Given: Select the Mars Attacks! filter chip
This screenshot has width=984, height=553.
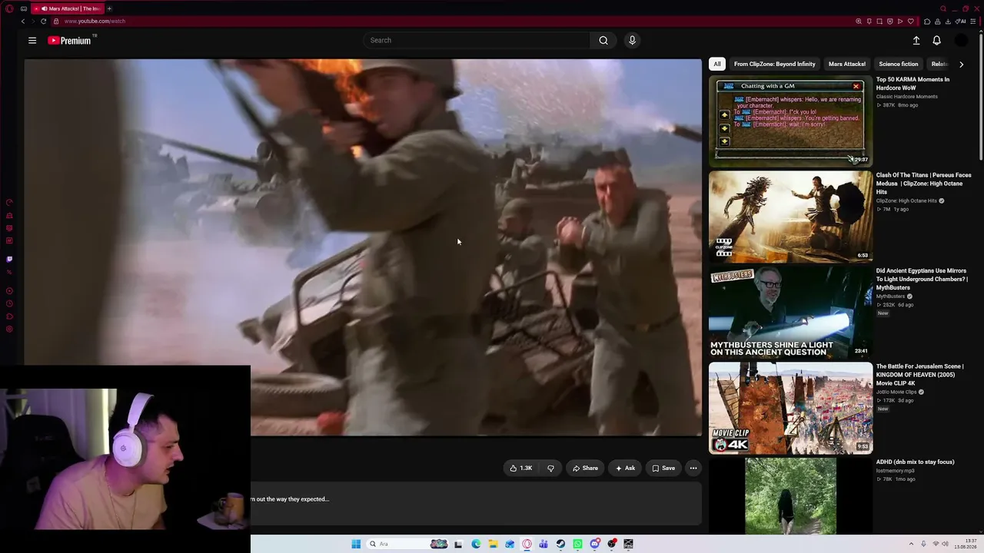Looking at the screenshot, I should point(847,65).
